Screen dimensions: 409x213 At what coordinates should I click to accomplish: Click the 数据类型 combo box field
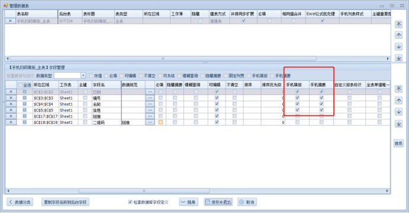tap(67, 76)
